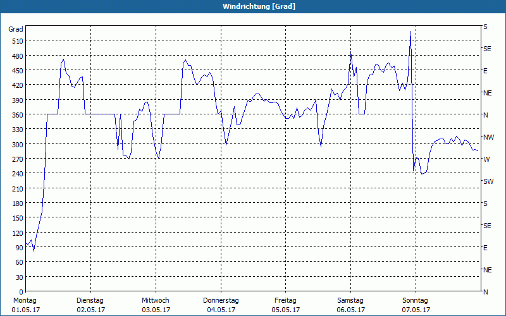Select the Montag 01.05.17 axis label

pyautogui.click(x=25, y=305)
